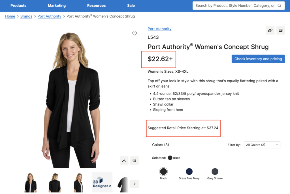Open the Marketing menu
The height and width of the screenshot is (194, 290).
[57, 6]
